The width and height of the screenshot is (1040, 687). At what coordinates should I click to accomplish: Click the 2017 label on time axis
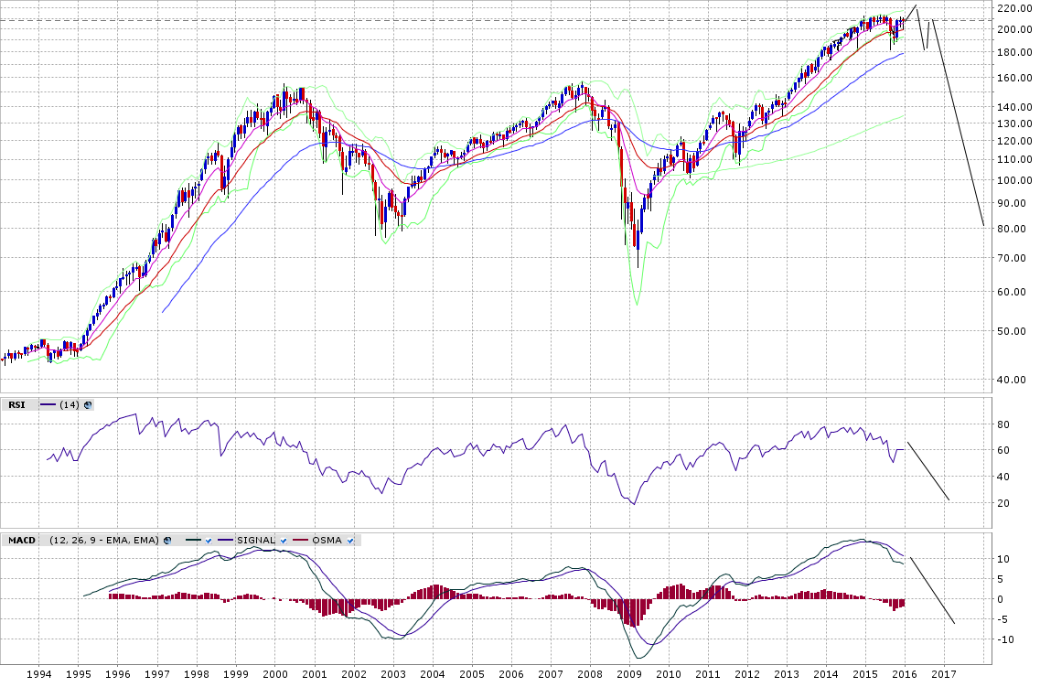[944, 674]
